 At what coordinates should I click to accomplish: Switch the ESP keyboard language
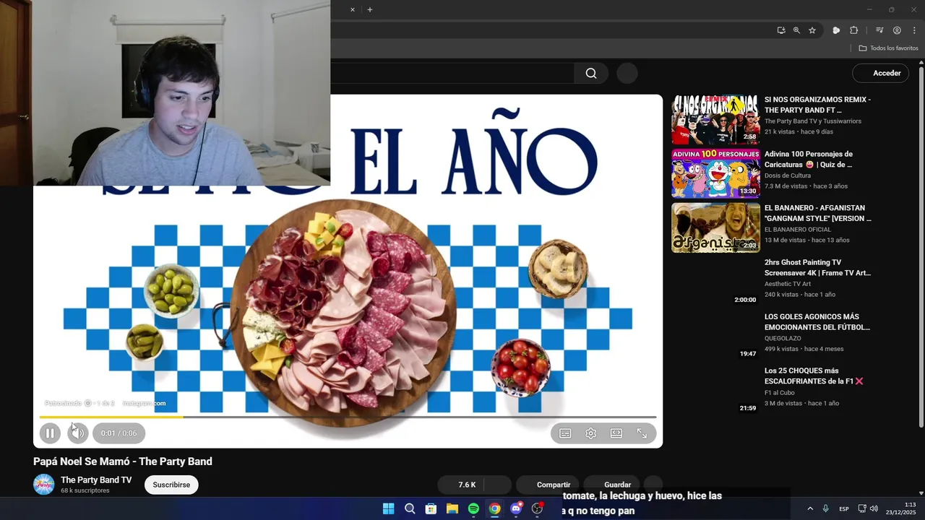click(844, 508)
